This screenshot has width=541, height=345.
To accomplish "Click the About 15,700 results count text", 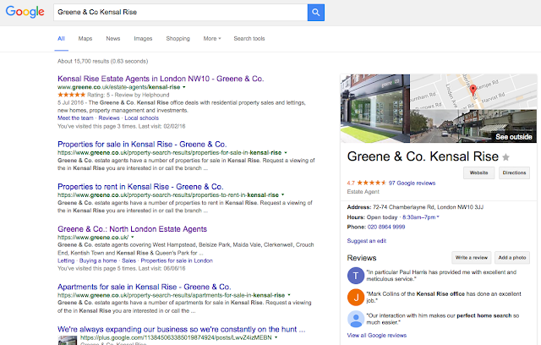I will 103,62.
